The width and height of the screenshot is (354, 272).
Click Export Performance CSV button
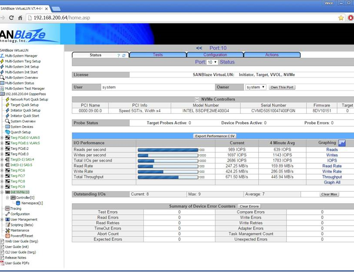(x=215, y=136)
